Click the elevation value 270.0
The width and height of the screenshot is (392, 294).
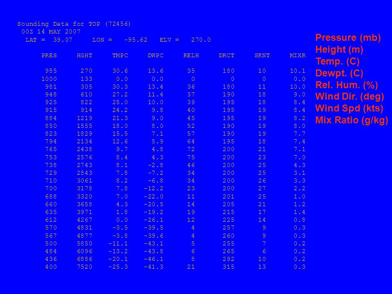tap(201, 40)
